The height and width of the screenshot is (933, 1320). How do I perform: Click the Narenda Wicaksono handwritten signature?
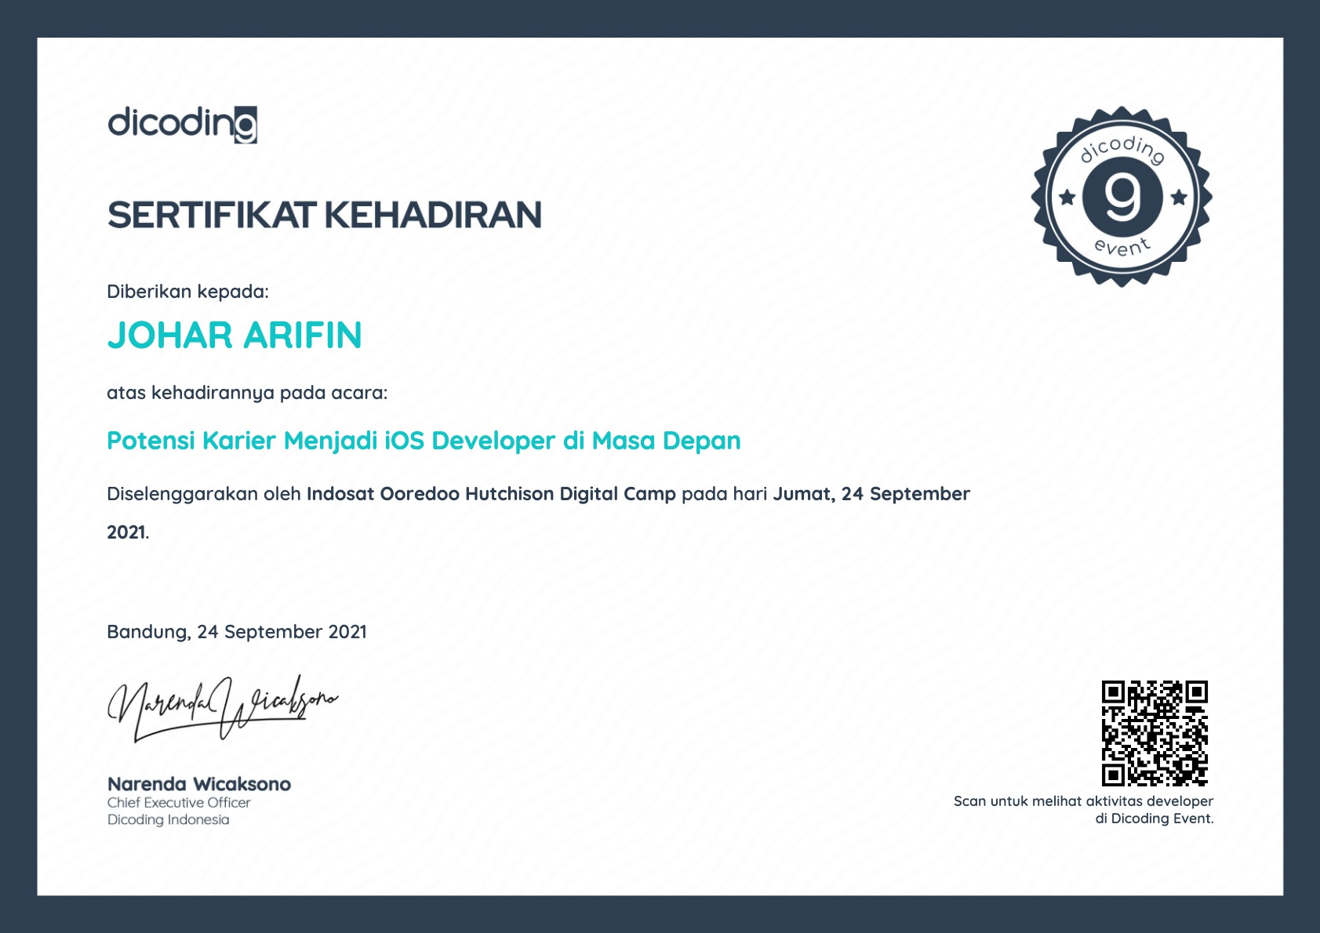[222, 708]
